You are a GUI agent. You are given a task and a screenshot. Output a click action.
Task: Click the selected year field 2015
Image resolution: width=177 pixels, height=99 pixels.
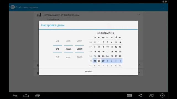click(x=80, y=49)
